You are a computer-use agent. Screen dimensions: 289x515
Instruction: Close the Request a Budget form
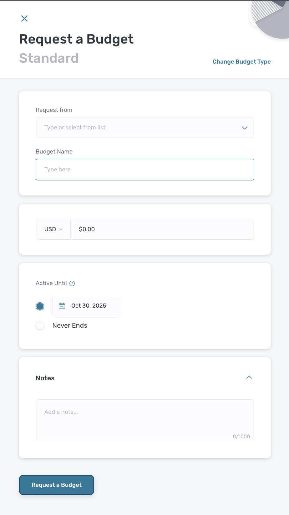click(x=24, y=18)
